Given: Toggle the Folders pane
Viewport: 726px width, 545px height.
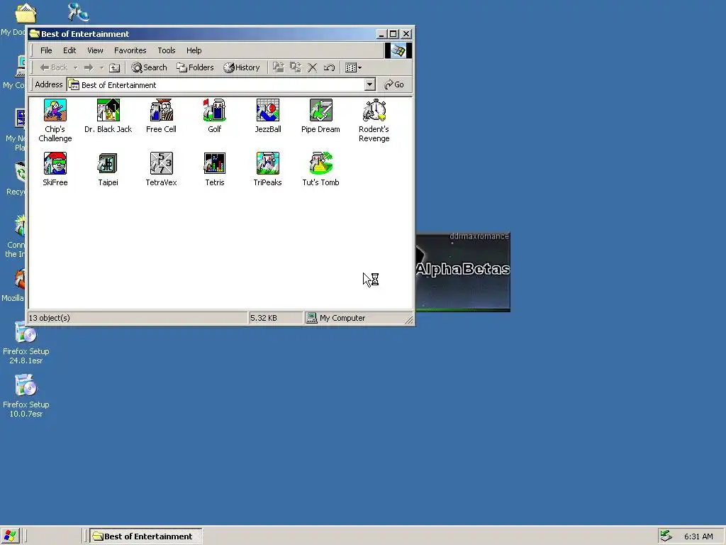Looking at the screenshot, I should 195,67.
